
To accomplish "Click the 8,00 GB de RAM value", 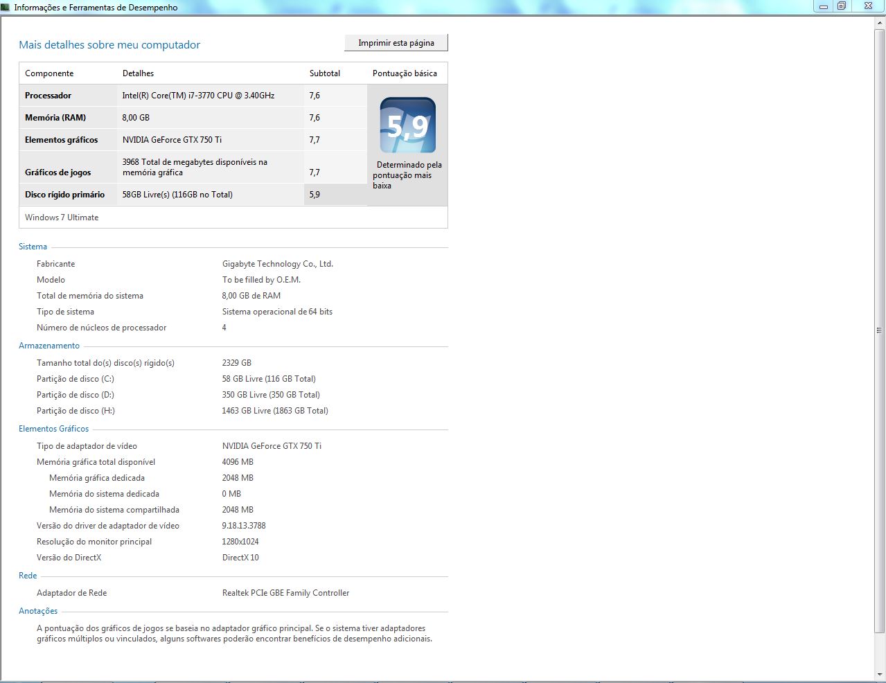I will [x=251, y=296].
